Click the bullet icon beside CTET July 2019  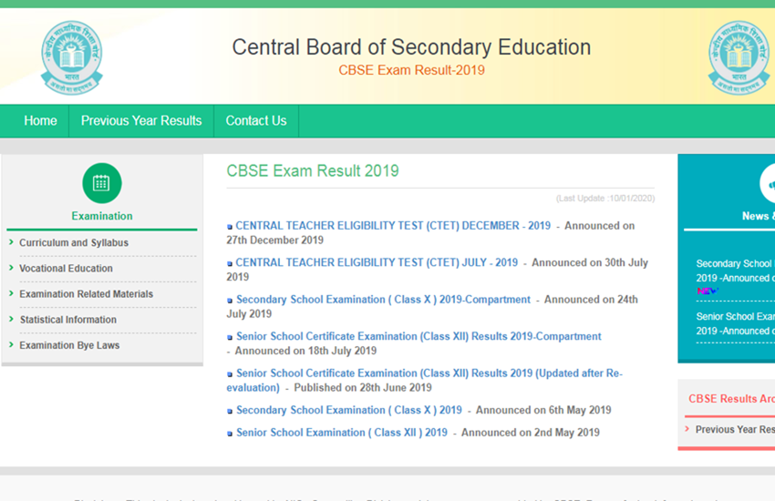230,263
